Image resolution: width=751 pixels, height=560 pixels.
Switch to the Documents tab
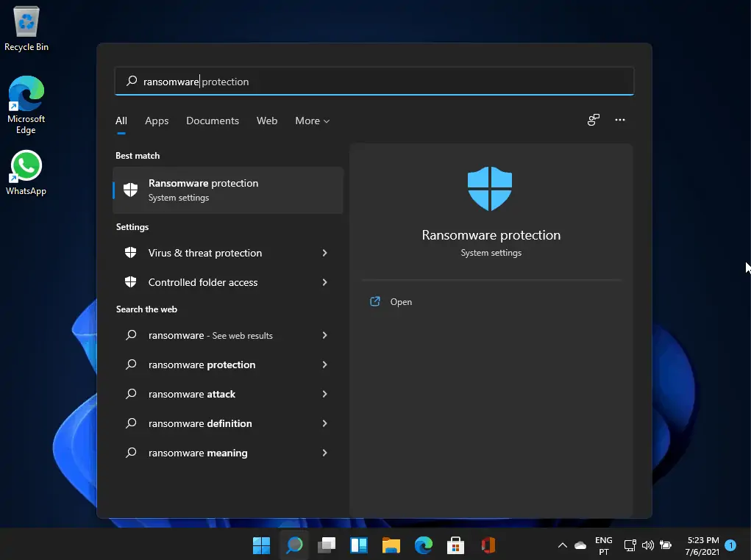click(213, 121)
